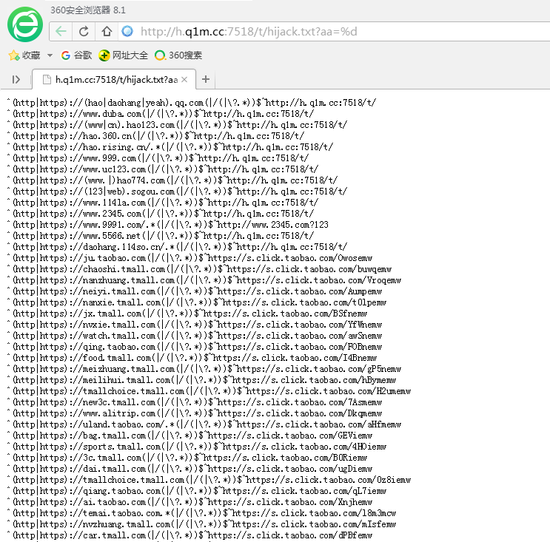
Task: Select the h.q1m.cc:7518/t/hijack.txt tab
Action: (x=114, y=80)
